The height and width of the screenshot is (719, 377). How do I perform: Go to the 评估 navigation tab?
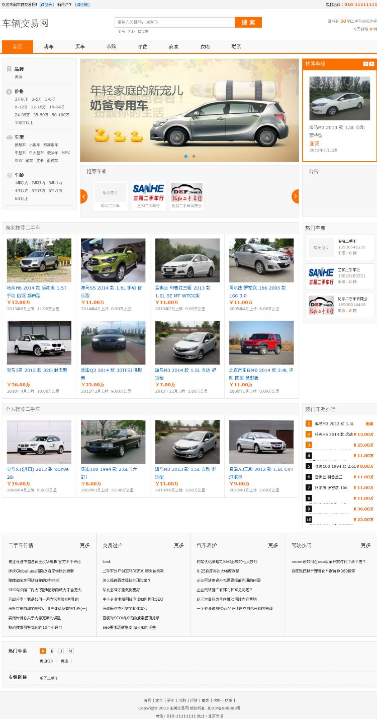(143, 47)
